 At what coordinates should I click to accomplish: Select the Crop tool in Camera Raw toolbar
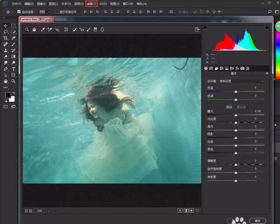click(66, 29)
